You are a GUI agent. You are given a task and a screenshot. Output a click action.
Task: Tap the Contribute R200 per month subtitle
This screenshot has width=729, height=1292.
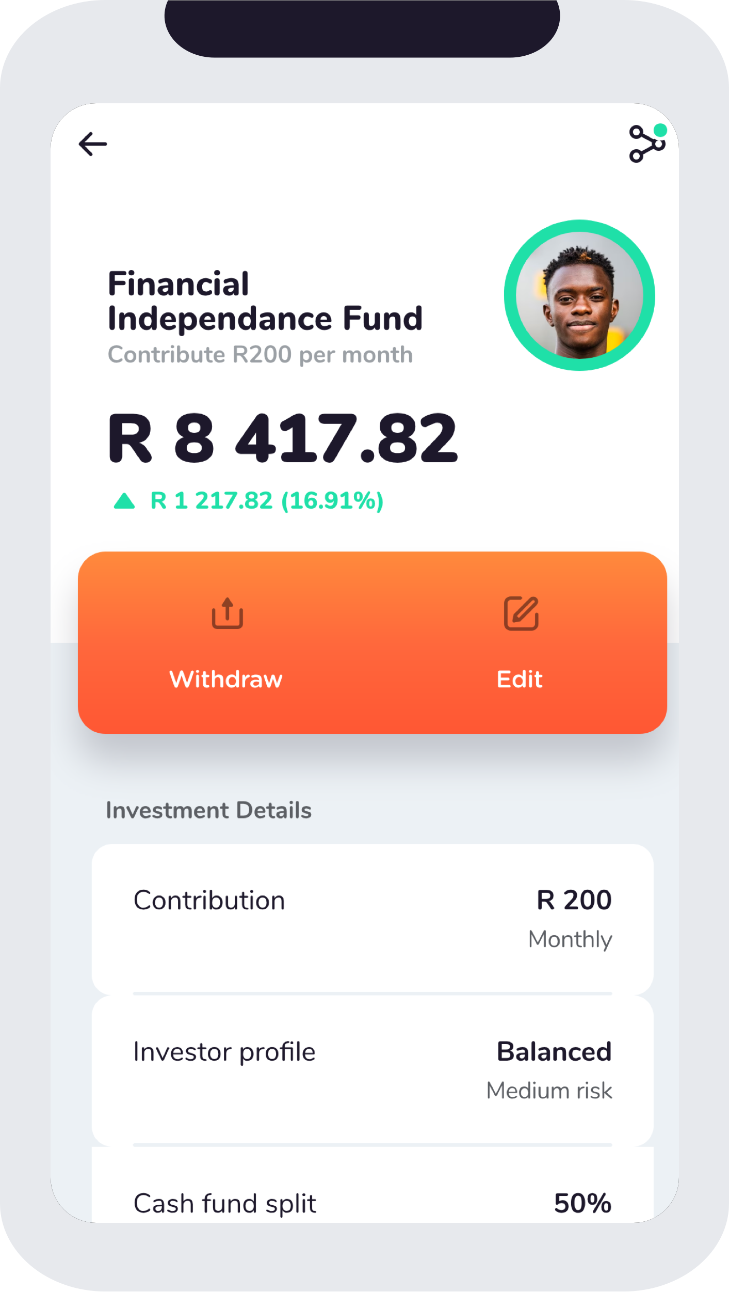[x=260, y=355]
